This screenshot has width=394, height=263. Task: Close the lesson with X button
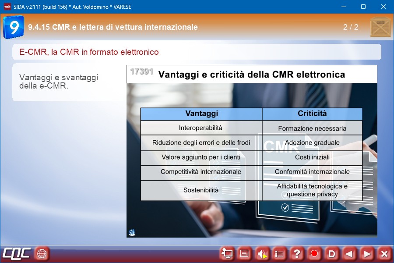point(384,253)
